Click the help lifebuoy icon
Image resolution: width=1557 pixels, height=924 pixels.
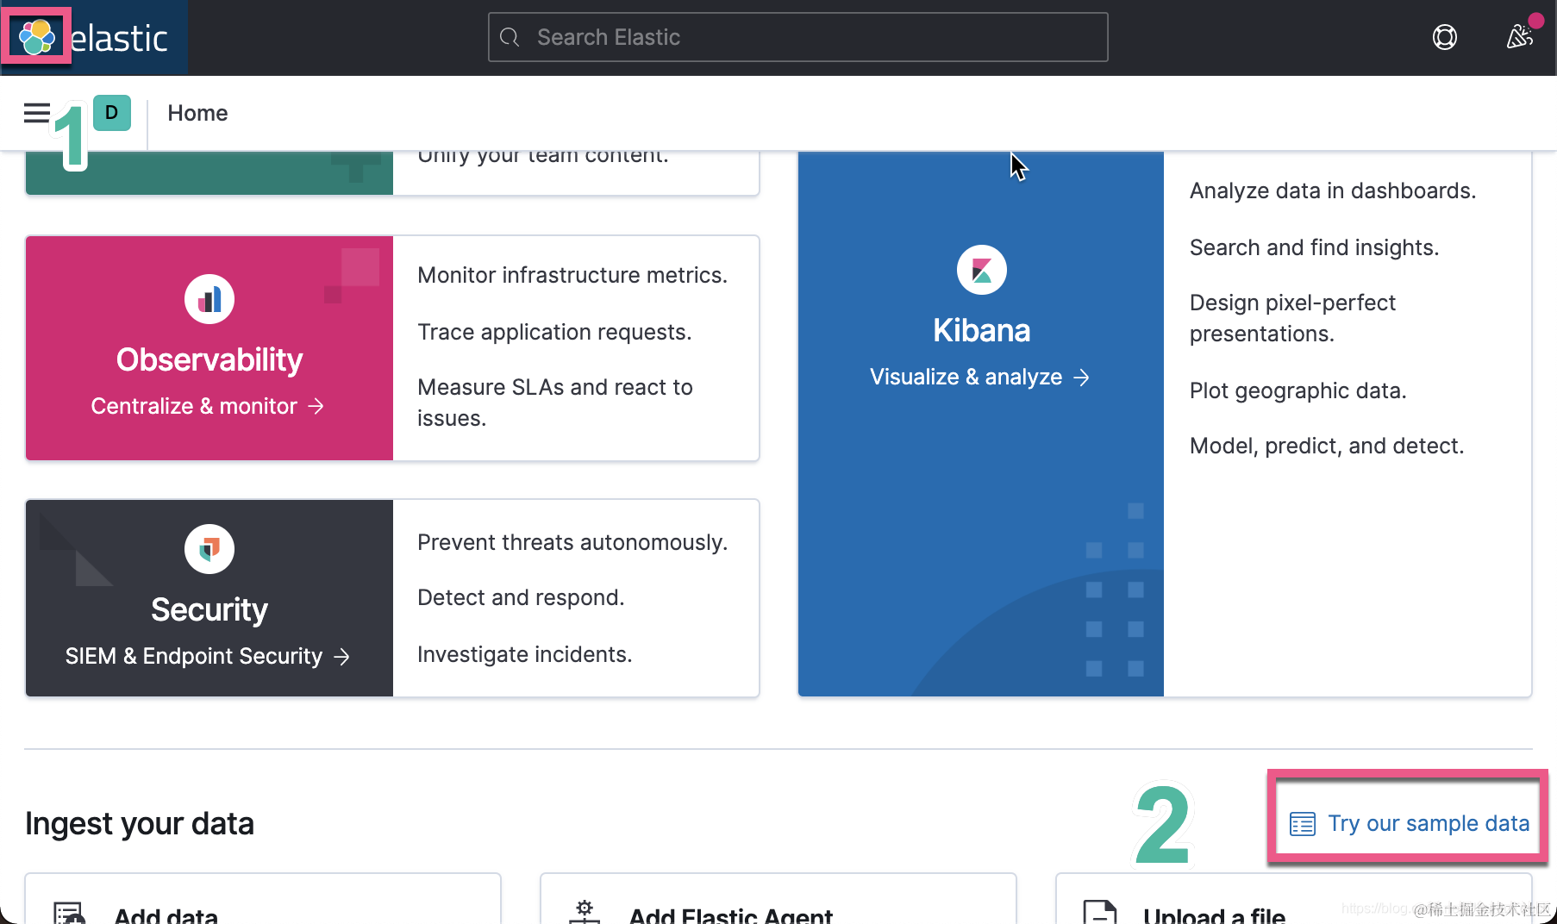1445,37
